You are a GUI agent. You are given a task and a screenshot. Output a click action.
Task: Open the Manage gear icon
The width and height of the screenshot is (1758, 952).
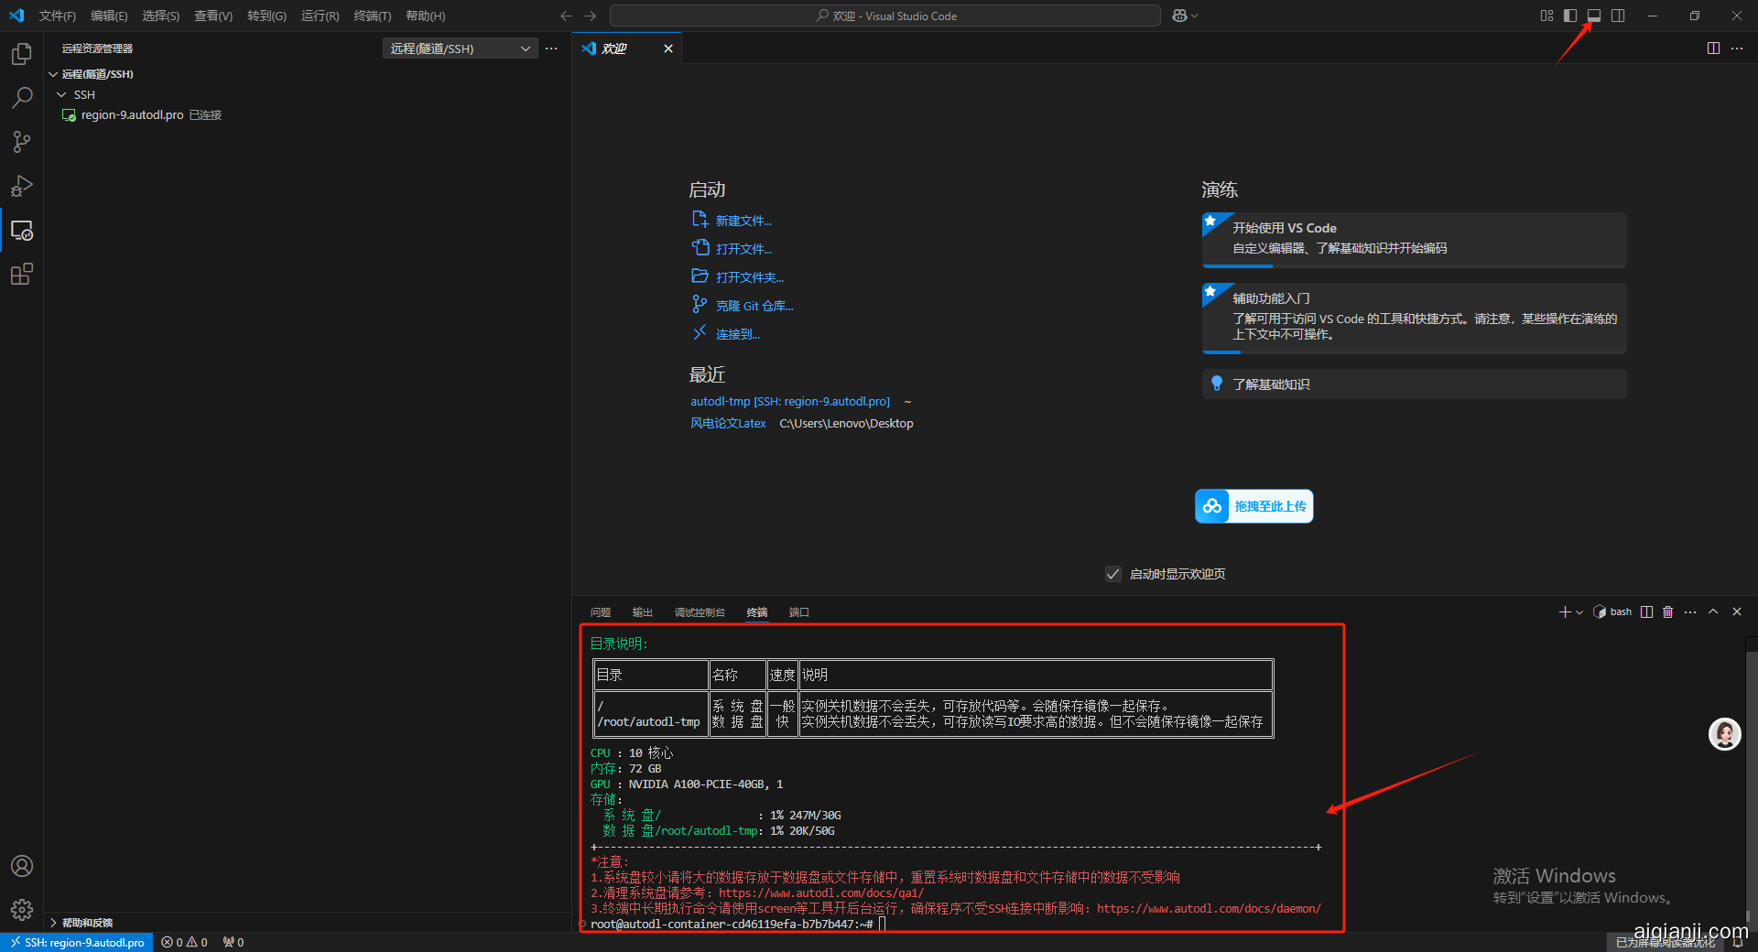[22, 910]
